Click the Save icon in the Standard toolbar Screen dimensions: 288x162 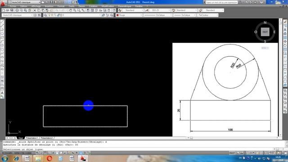pos(12,10)
